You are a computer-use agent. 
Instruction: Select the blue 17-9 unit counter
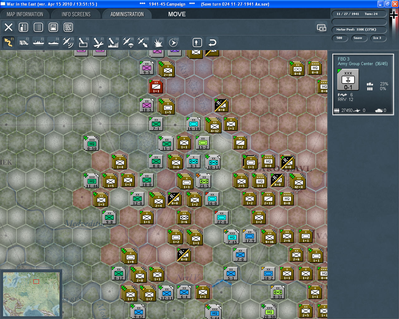click(x=250, y=236)
